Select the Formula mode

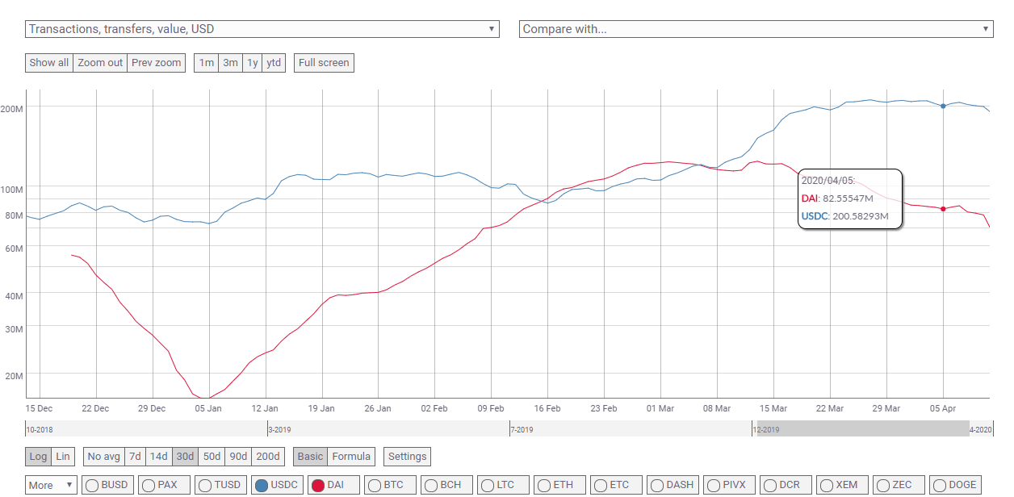click(351, 457)
